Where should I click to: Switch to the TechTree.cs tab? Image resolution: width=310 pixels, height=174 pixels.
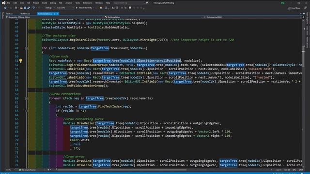(25, 14)
